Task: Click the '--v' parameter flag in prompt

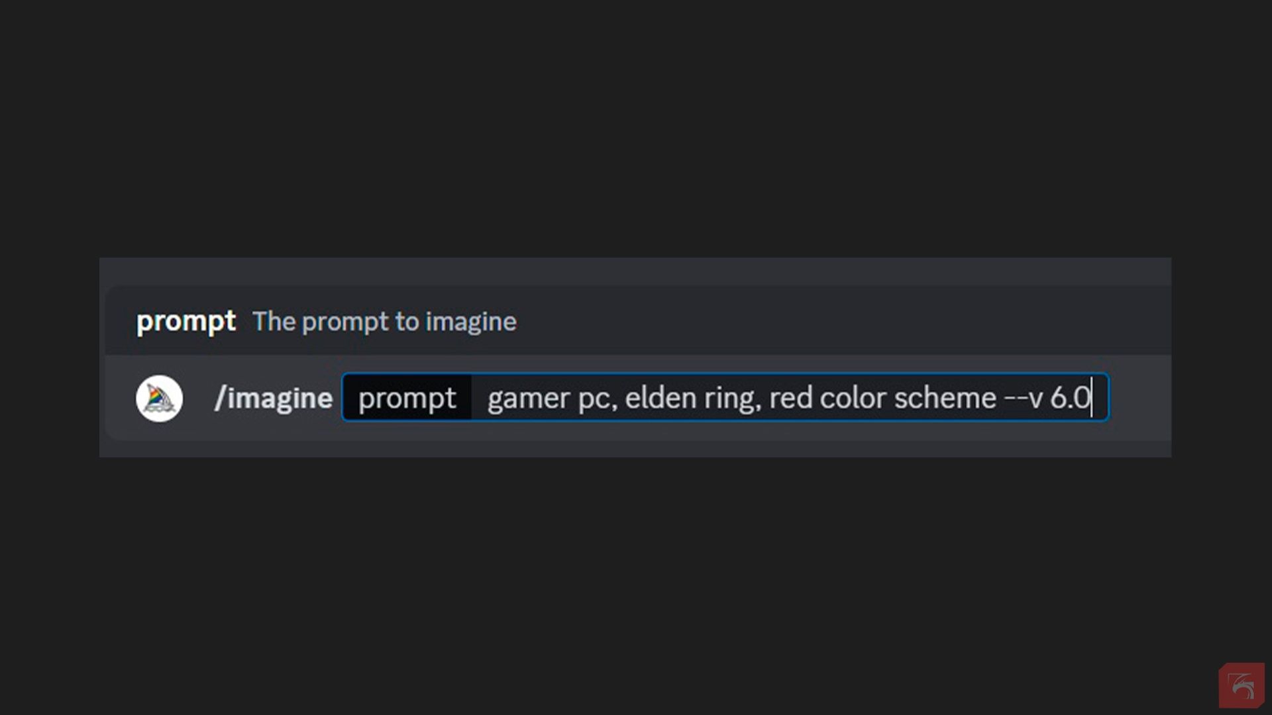Action: click(x=1023, y=399)
